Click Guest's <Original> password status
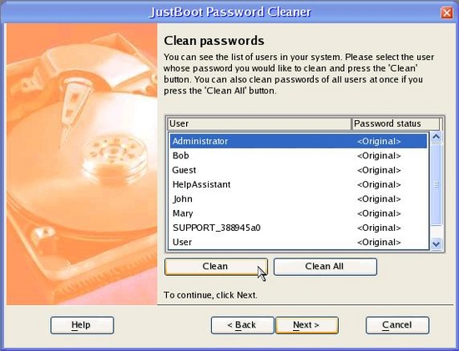459x351 pixels. (x=379, y=170)
